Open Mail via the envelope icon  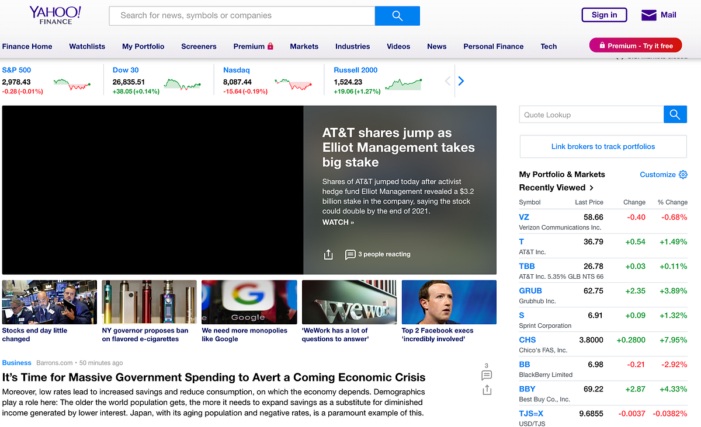[649, 15]
